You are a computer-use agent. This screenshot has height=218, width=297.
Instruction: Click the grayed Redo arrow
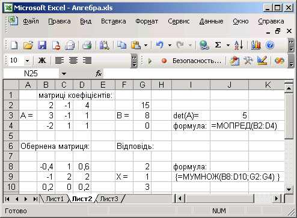180,45
